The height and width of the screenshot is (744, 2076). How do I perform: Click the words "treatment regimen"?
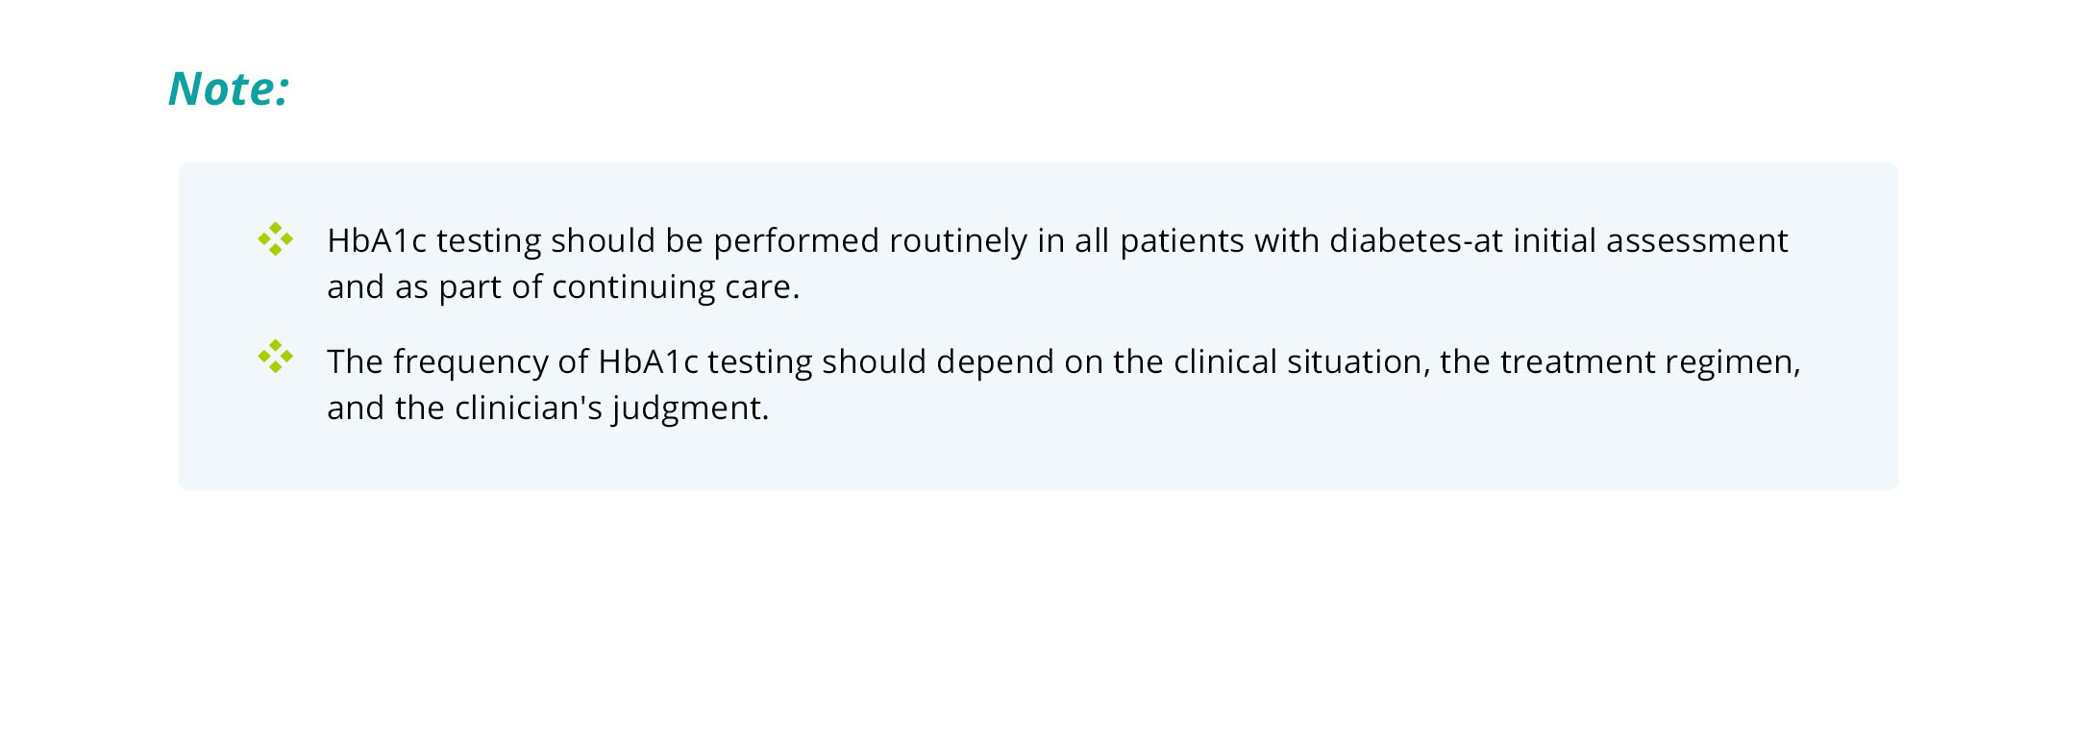pyautogui.click(x=1648, y=361)
